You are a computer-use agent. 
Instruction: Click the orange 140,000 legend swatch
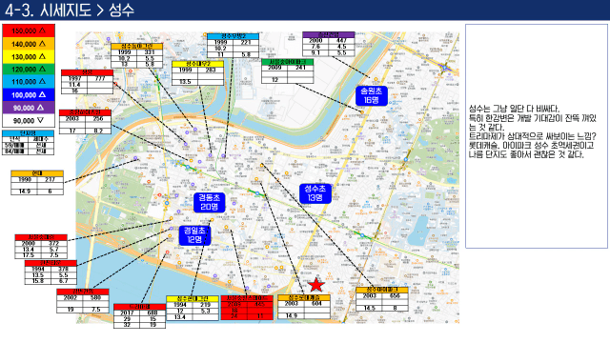[x=29, y=44]
